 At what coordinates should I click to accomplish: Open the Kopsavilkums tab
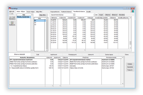(55, 12)
